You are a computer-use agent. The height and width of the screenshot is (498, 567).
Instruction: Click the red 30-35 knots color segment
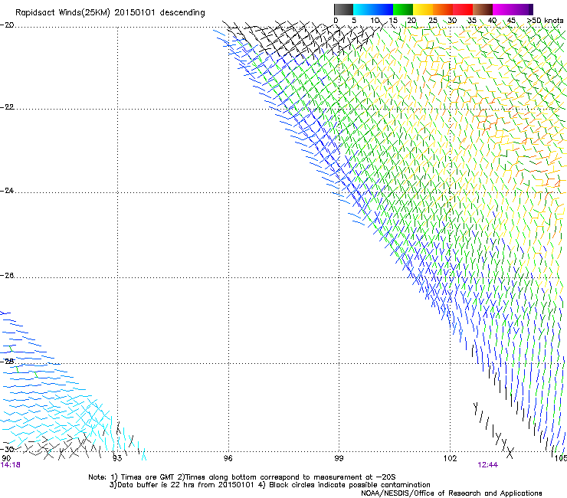463,9
